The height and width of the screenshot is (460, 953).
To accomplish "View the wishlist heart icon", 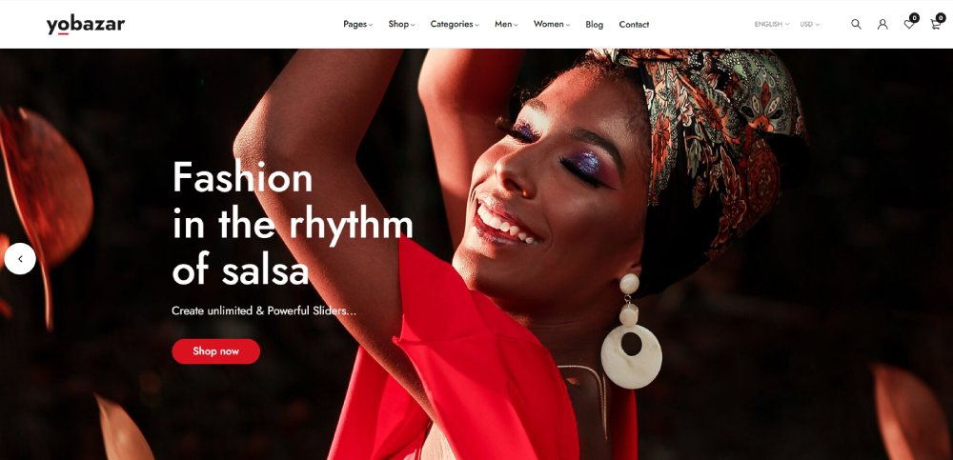I will coord(908,25).
